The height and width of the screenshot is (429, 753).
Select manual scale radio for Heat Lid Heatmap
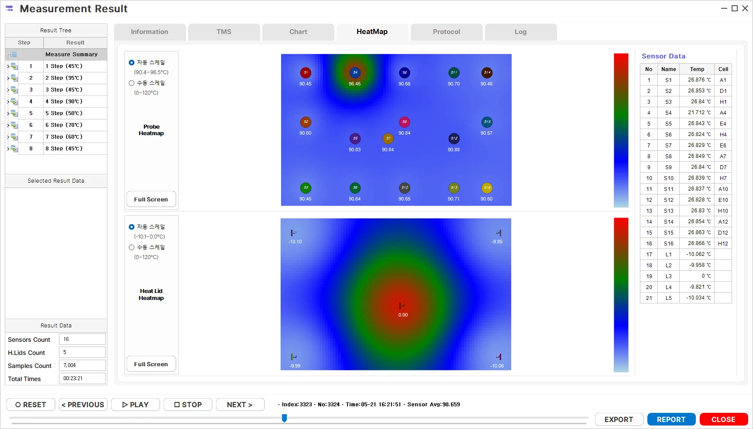131,247
